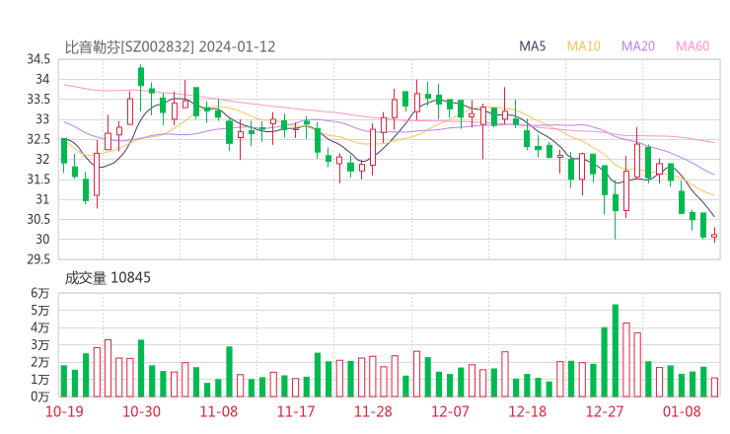
Task: Click the 5万 volume axis label
Action: (40, 310)
